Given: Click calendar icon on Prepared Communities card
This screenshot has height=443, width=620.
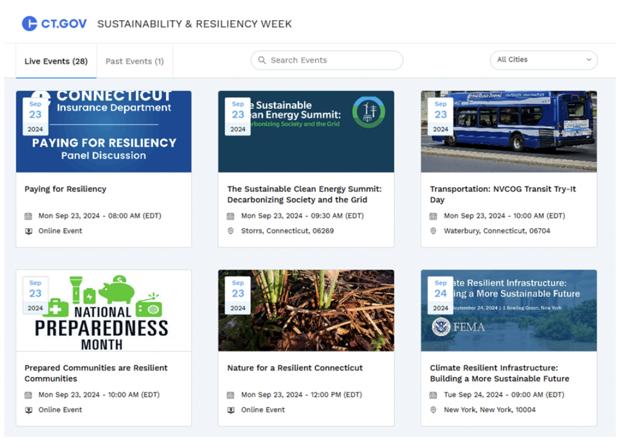Looking at the screenshot, I should click(28, 395).
